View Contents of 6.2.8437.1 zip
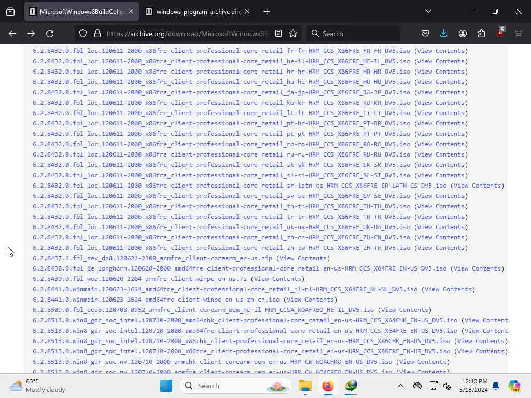The height and width of the screenshot is (398, 531). (303, 258)
